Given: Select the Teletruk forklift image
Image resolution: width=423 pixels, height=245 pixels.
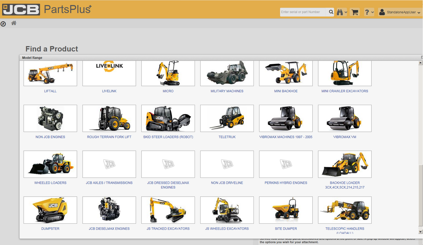Looking at the screenshot, I should point(227,118).
